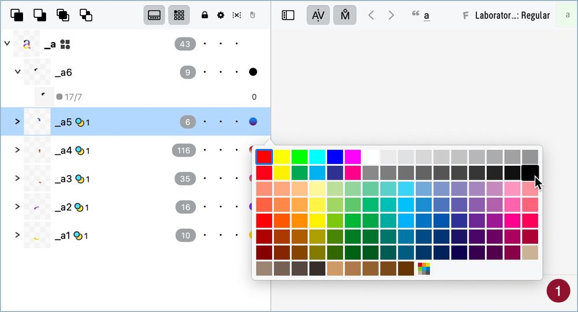This screenshot has height=312, width=578.
Task: Collapse the _a6 row chevron
Action: [x=17, y=72]
